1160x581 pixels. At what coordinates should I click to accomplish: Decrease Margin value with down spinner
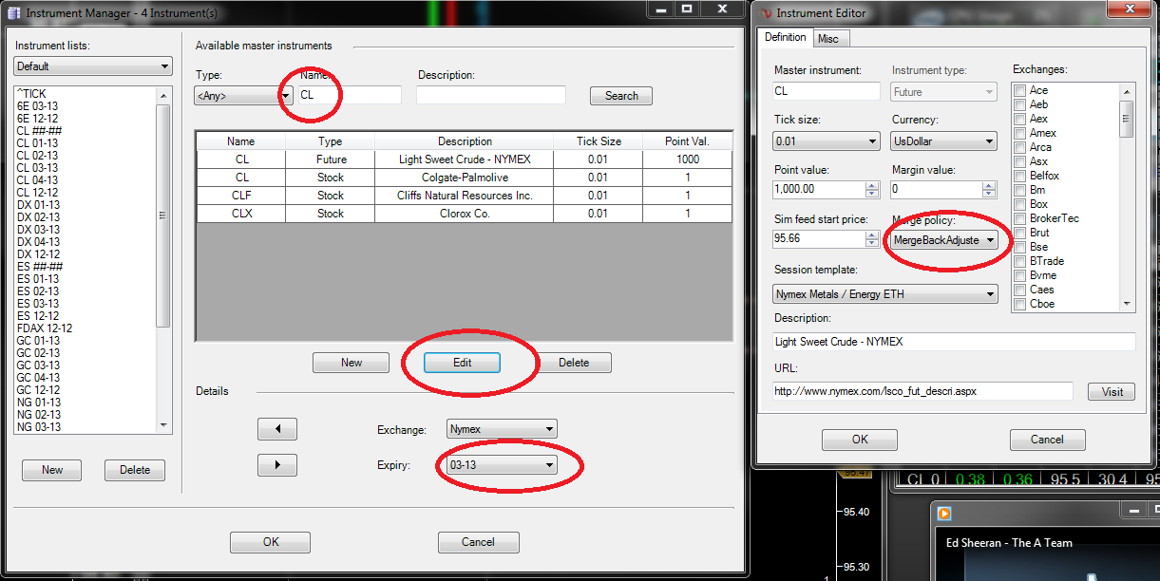(990, 194)
